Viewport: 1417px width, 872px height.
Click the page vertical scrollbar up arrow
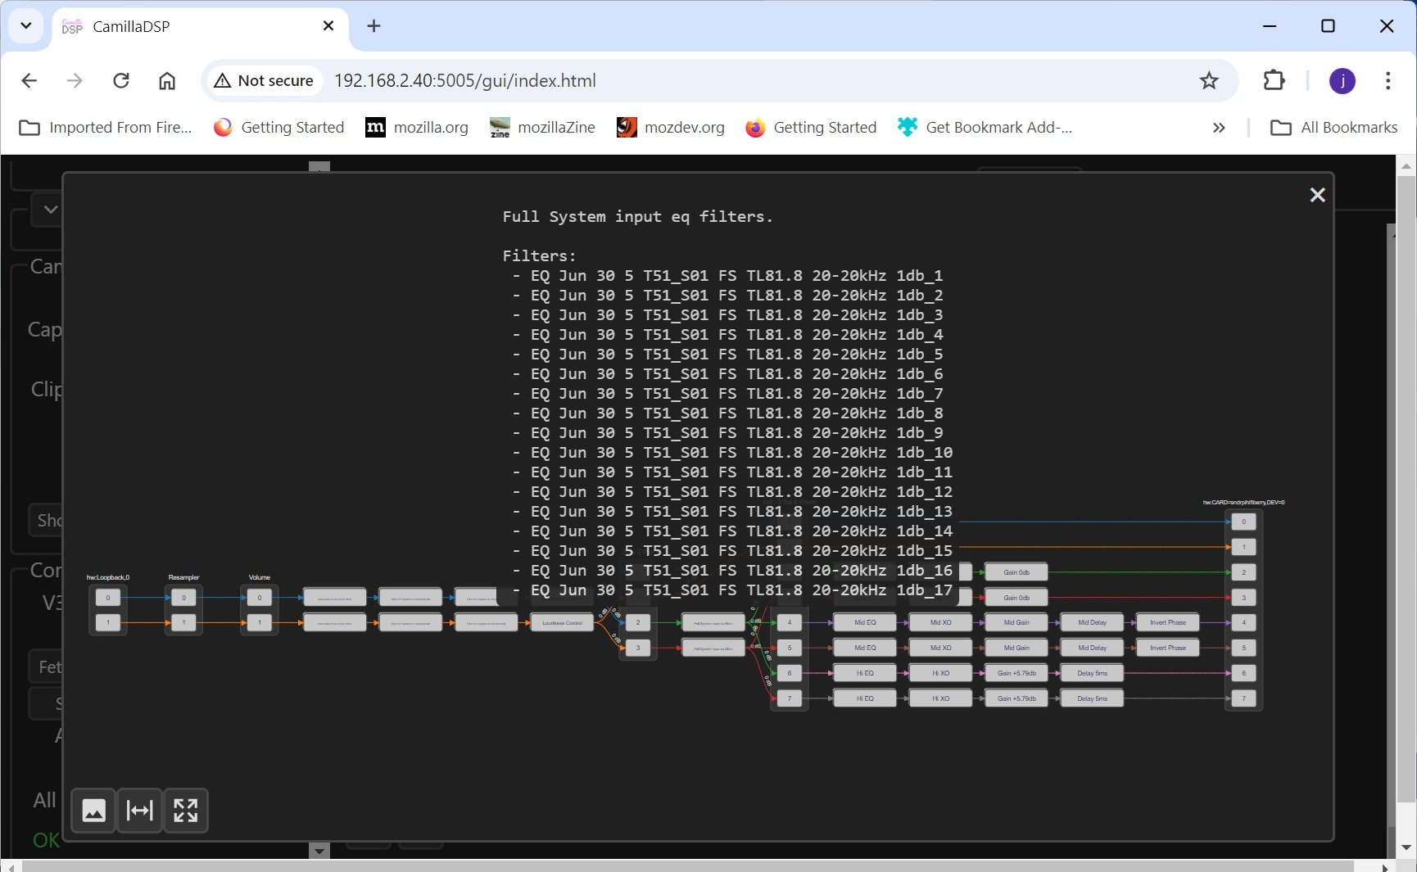coord(1406,165)
